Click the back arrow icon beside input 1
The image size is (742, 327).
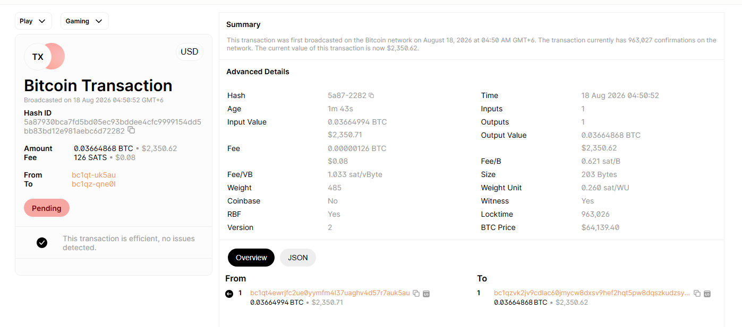[x=229, y=294]
